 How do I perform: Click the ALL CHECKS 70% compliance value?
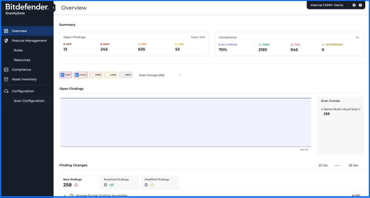pos(223,50)
